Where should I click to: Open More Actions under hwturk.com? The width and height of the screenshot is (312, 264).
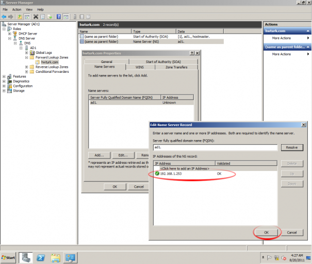pos(282,38)
